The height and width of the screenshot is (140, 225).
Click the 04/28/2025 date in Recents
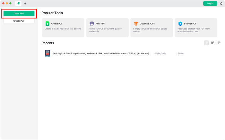coord(160,53)
